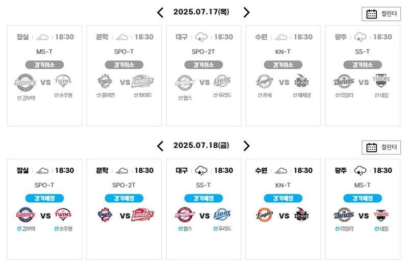Click Eagles logo in July 18 Suwon game

coord(264,215)
